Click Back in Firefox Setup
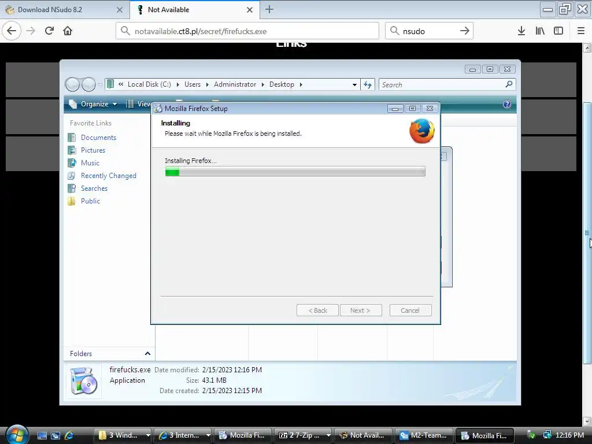Screen dimensions: 592x444 [x=317, y=310]
